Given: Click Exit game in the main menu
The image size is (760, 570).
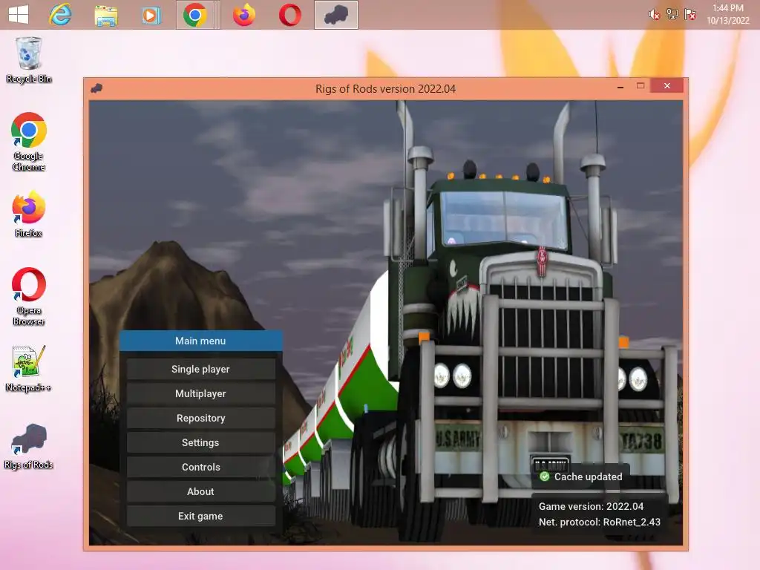Looking at the screenshot, I should coord(200,517).
